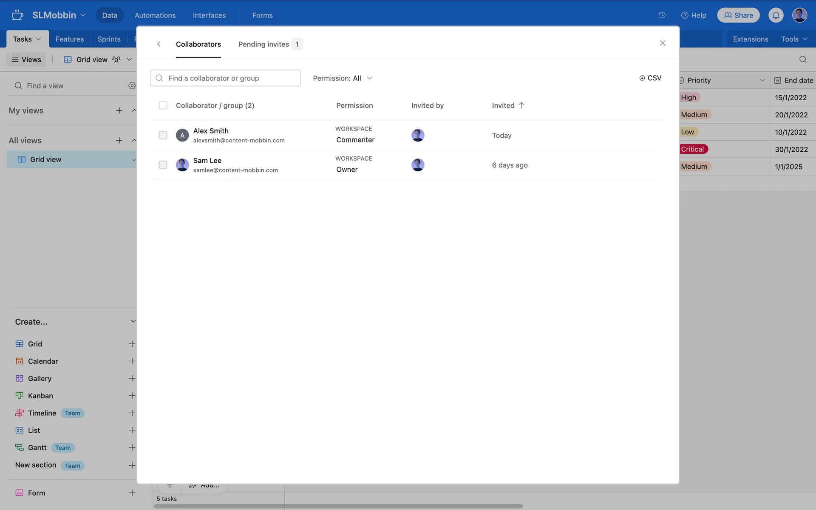Select all collaborators checkbox in header
Image resolution: width=816 pixels, height=510 pixels.
click(x=163, y=105)
